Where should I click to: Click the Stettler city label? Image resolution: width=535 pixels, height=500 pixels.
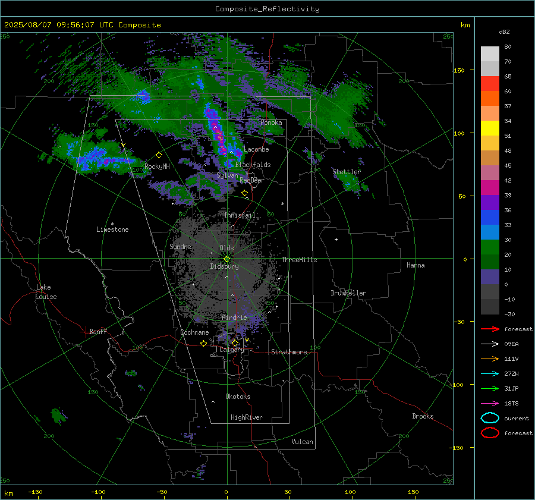click(x=347, y=172)
